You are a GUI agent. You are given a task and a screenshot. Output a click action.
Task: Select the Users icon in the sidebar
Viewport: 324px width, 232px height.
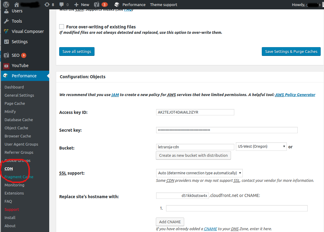coord(7,11)
